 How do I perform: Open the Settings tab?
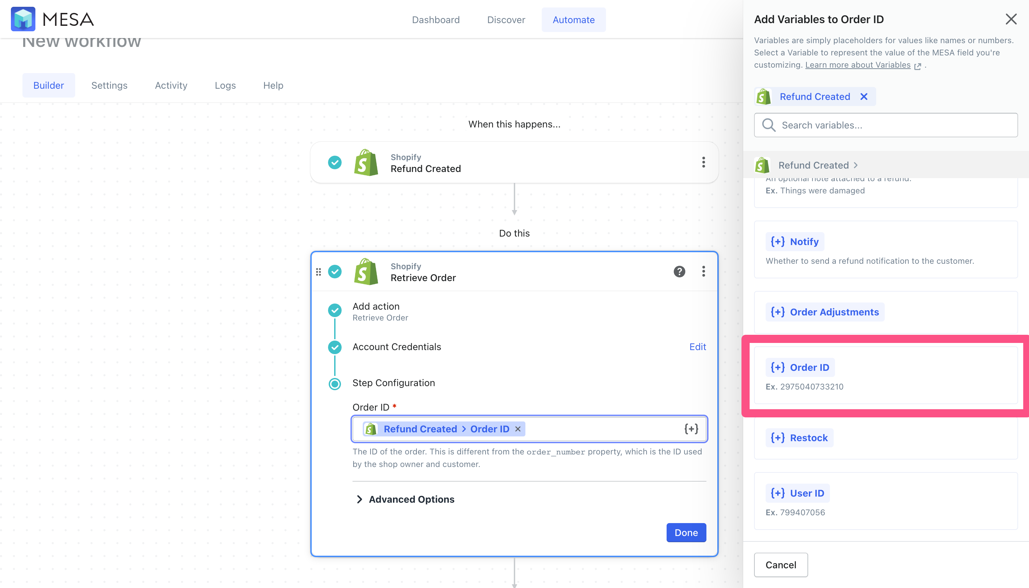(109, 85)
